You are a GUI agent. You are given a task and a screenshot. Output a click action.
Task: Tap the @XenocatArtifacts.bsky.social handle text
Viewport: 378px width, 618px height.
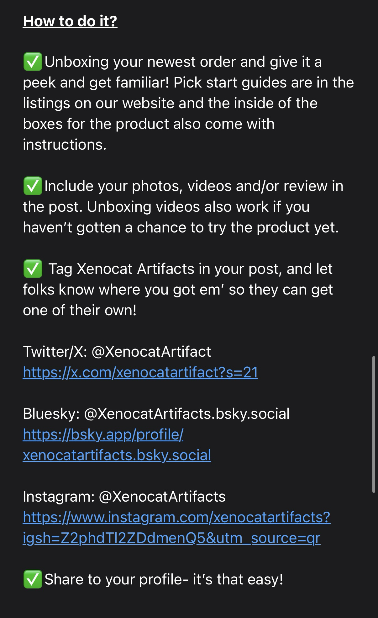(187, 414)
